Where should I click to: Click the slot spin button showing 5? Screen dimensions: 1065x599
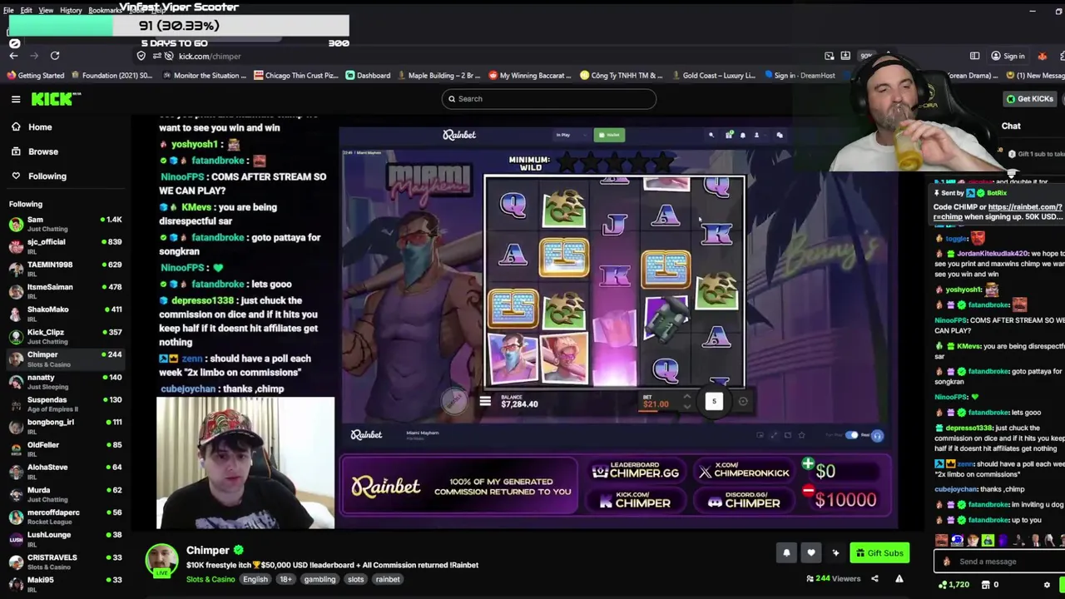[x=714, y=402]
